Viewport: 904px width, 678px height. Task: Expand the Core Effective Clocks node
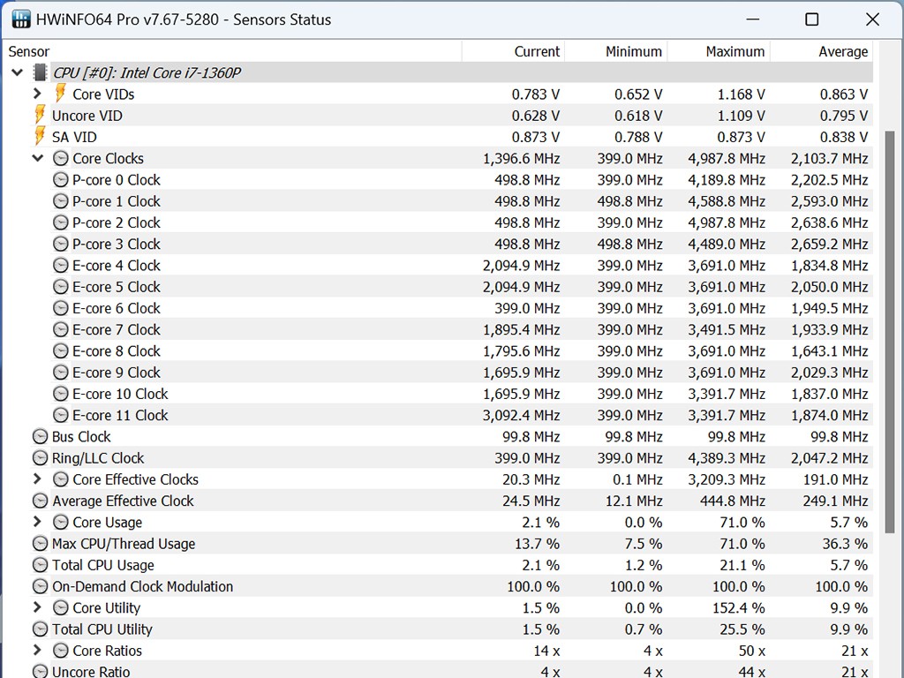[x=37, y=479]
